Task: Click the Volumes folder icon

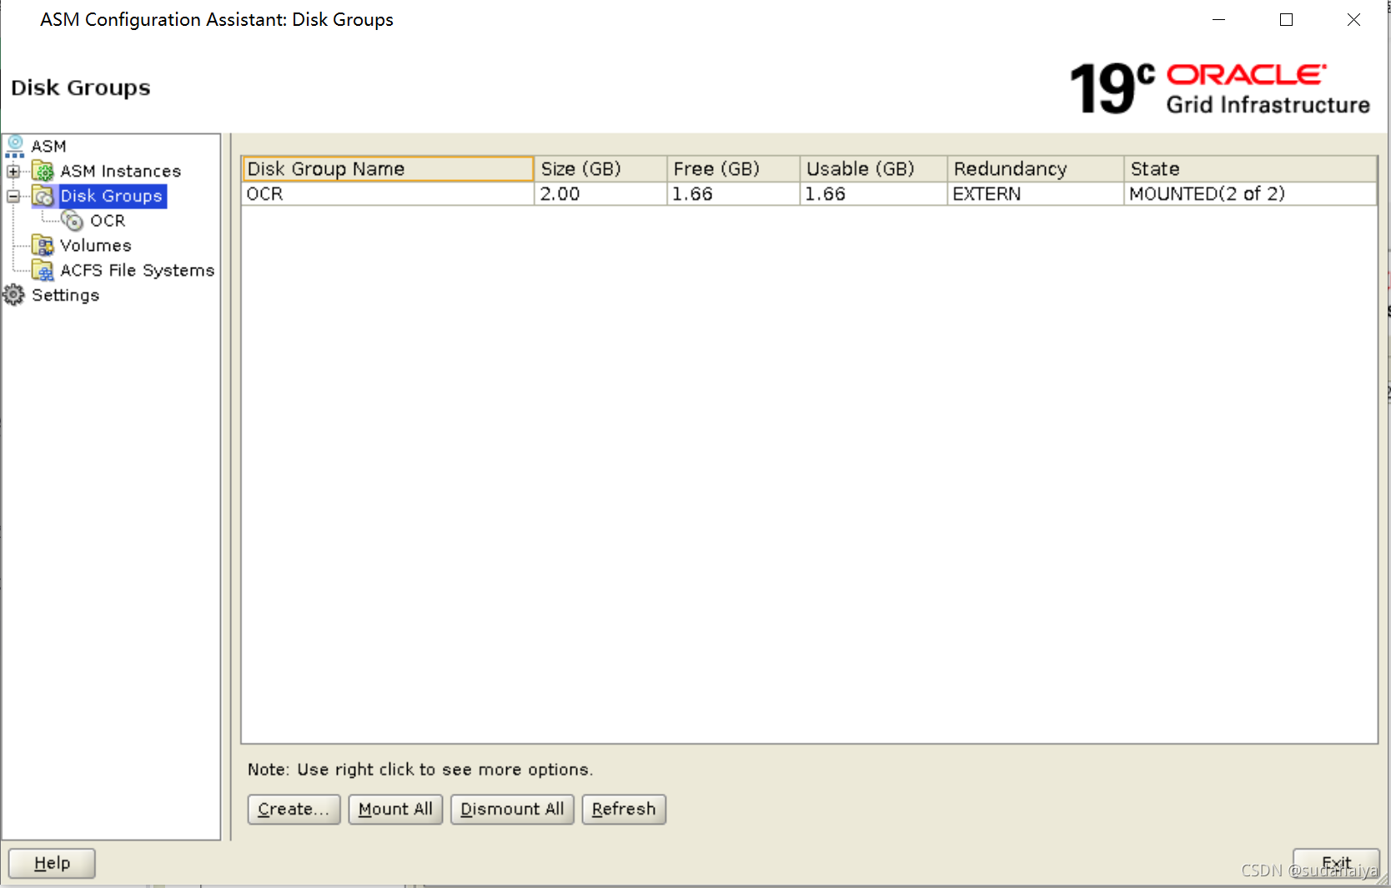Action: [43, 245]
